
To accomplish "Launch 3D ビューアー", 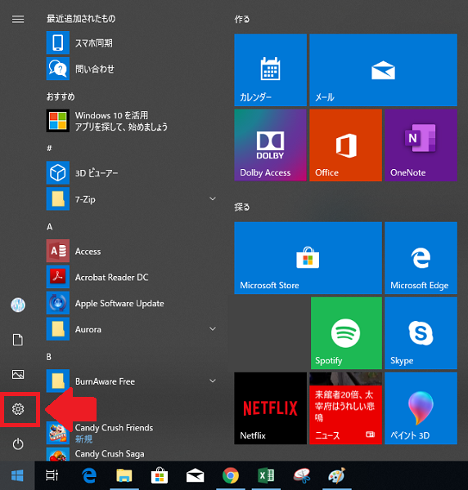I will 132,173.
